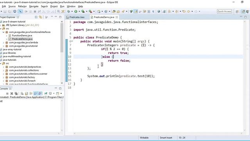The image size is (250, 141).
Task: Select the JRE System Library node
Action: click(x=22, y=25)
